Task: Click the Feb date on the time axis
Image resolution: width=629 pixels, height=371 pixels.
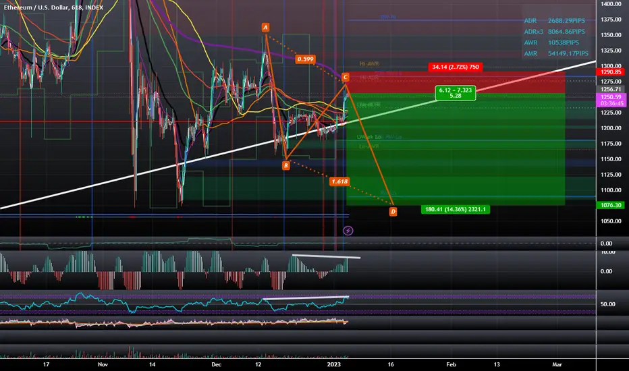Action: [452, 364]
